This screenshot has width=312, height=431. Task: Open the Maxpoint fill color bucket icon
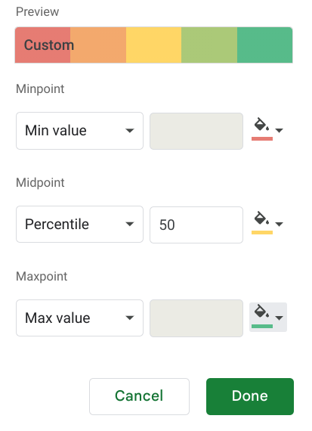[x=261, y=312]
